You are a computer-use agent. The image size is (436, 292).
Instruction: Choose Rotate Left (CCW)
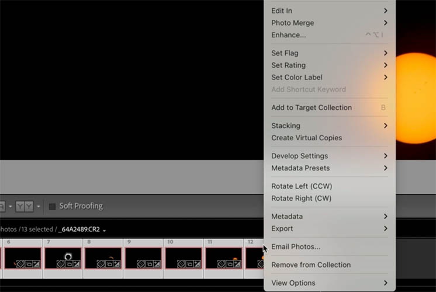point(329,186)
